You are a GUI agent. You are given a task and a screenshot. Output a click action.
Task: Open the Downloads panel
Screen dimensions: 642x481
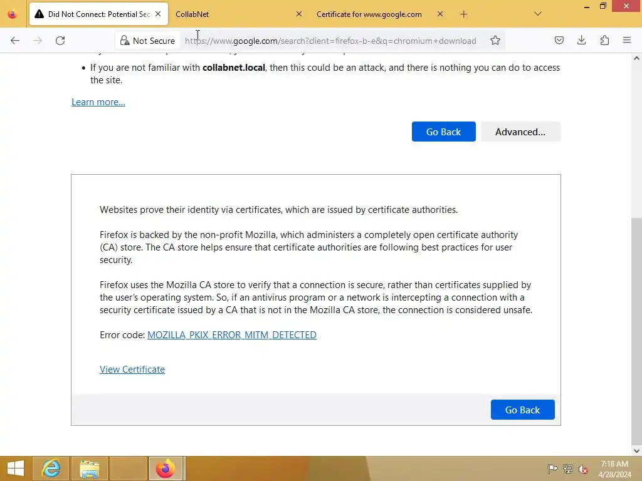click(x=581, y=40)
